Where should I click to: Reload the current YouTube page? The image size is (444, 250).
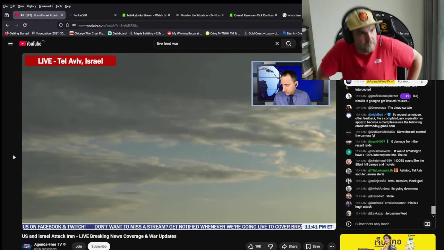click(25, 25)
